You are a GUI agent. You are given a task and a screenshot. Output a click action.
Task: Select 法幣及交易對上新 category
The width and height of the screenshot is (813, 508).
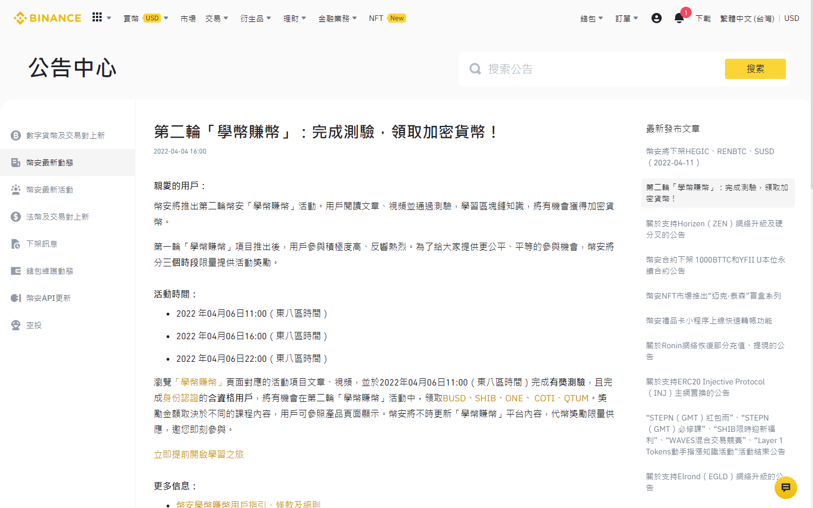[x=67, y=217]
